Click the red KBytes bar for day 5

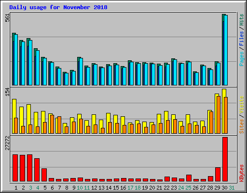44,175
